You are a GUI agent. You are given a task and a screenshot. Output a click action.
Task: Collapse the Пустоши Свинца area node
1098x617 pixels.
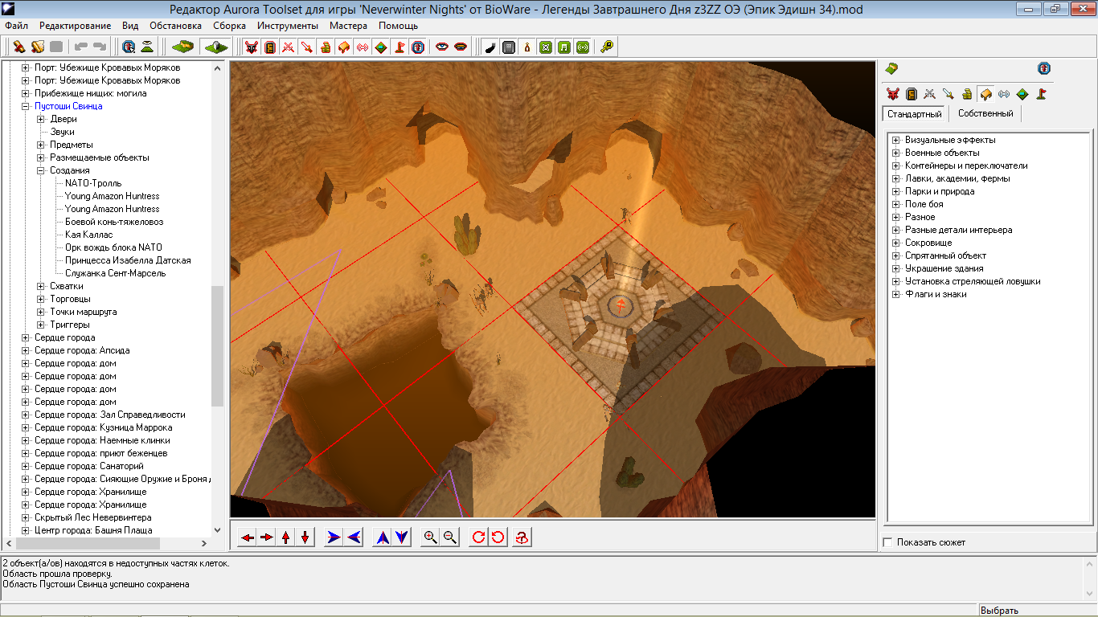(26, 106)
